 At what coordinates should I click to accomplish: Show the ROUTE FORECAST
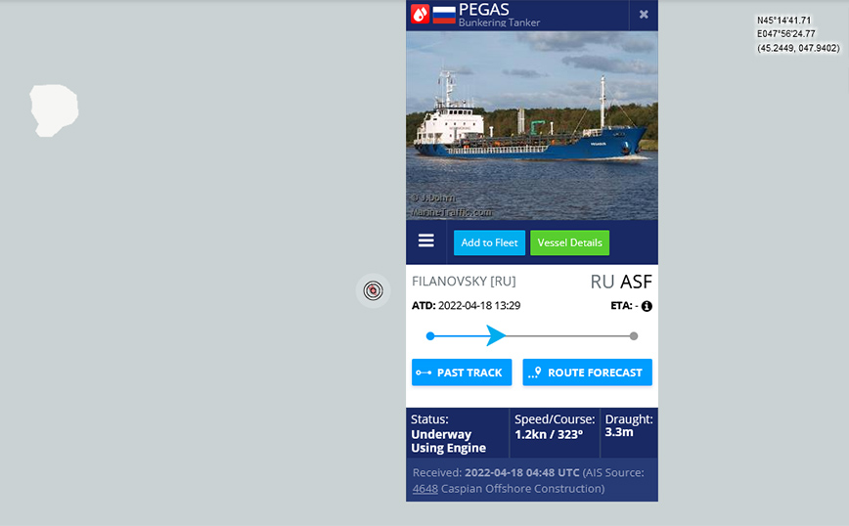coord(587,373)
